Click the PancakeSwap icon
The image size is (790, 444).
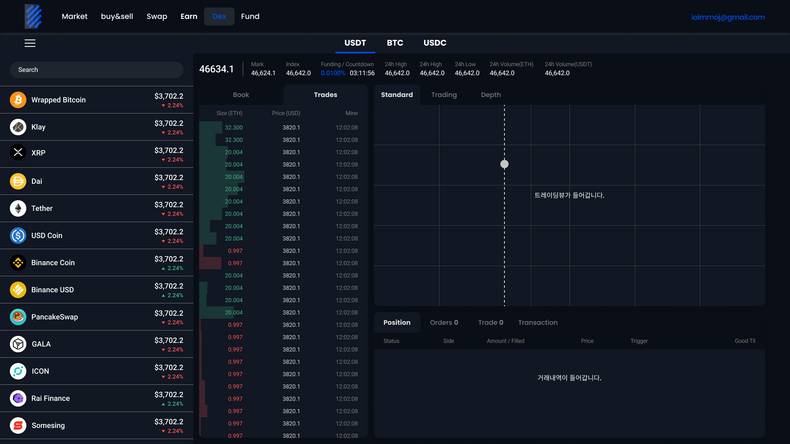click(18, 317)
